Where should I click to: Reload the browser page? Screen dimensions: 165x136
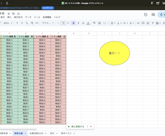click(x=7, y=3)
